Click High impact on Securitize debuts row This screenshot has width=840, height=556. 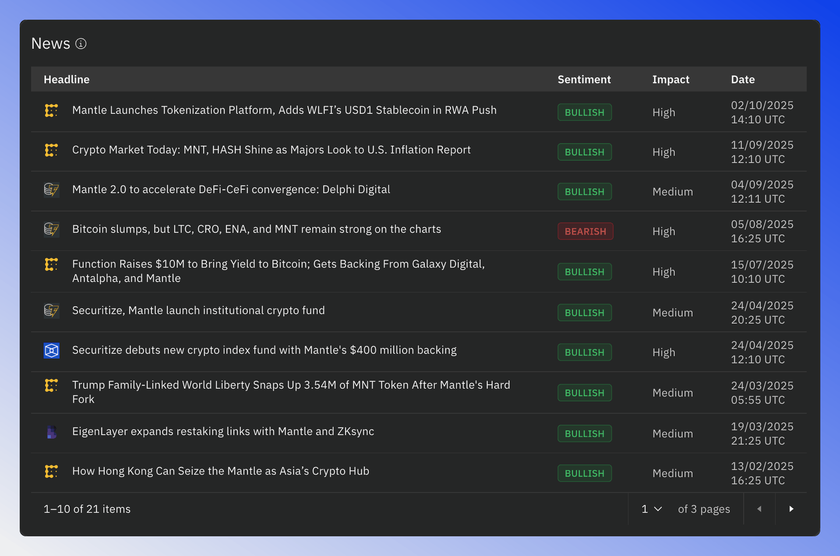tap(664, 352)
